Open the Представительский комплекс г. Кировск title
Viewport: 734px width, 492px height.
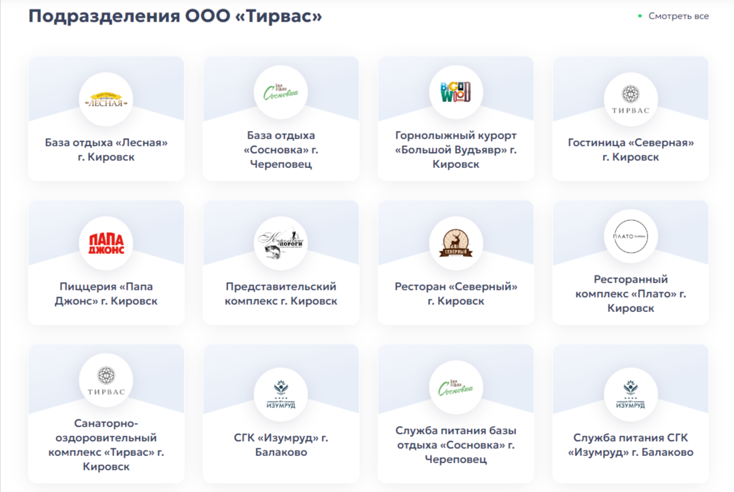pos(281,294)
